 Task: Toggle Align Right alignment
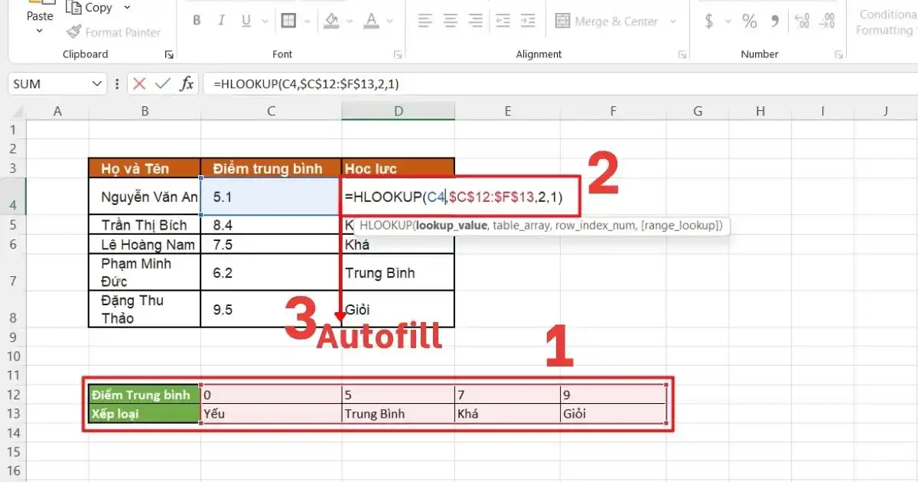point(475,21)
